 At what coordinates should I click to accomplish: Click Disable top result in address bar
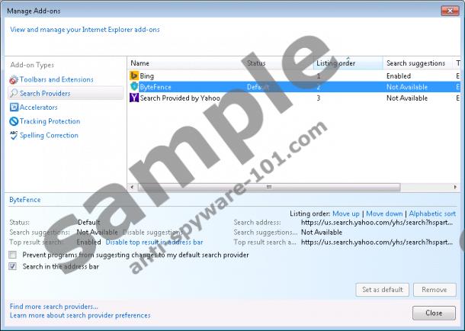154,242
